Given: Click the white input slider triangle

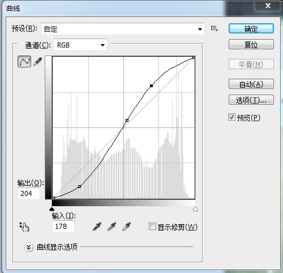Looking at the screenshot, I should (195, 209).
